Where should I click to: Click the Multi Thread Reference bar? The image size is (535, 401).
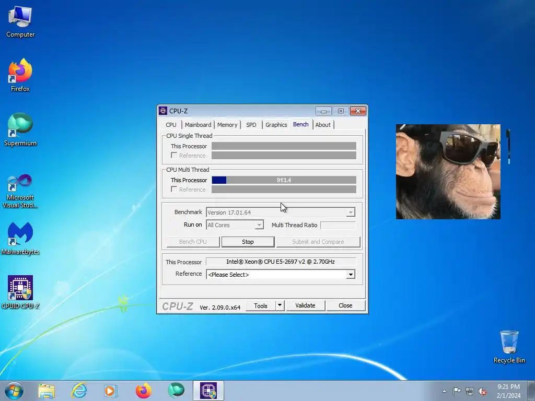pyautogui.click(x=284, y=189)
